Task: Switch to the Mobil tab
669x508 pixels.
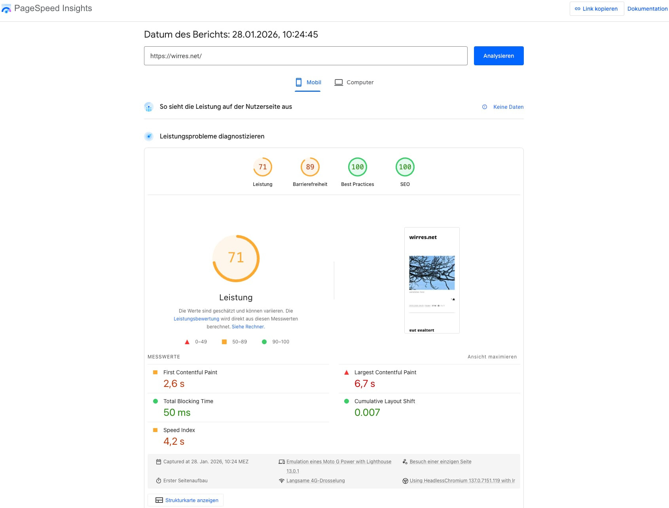Action: (x=308, y=82)
